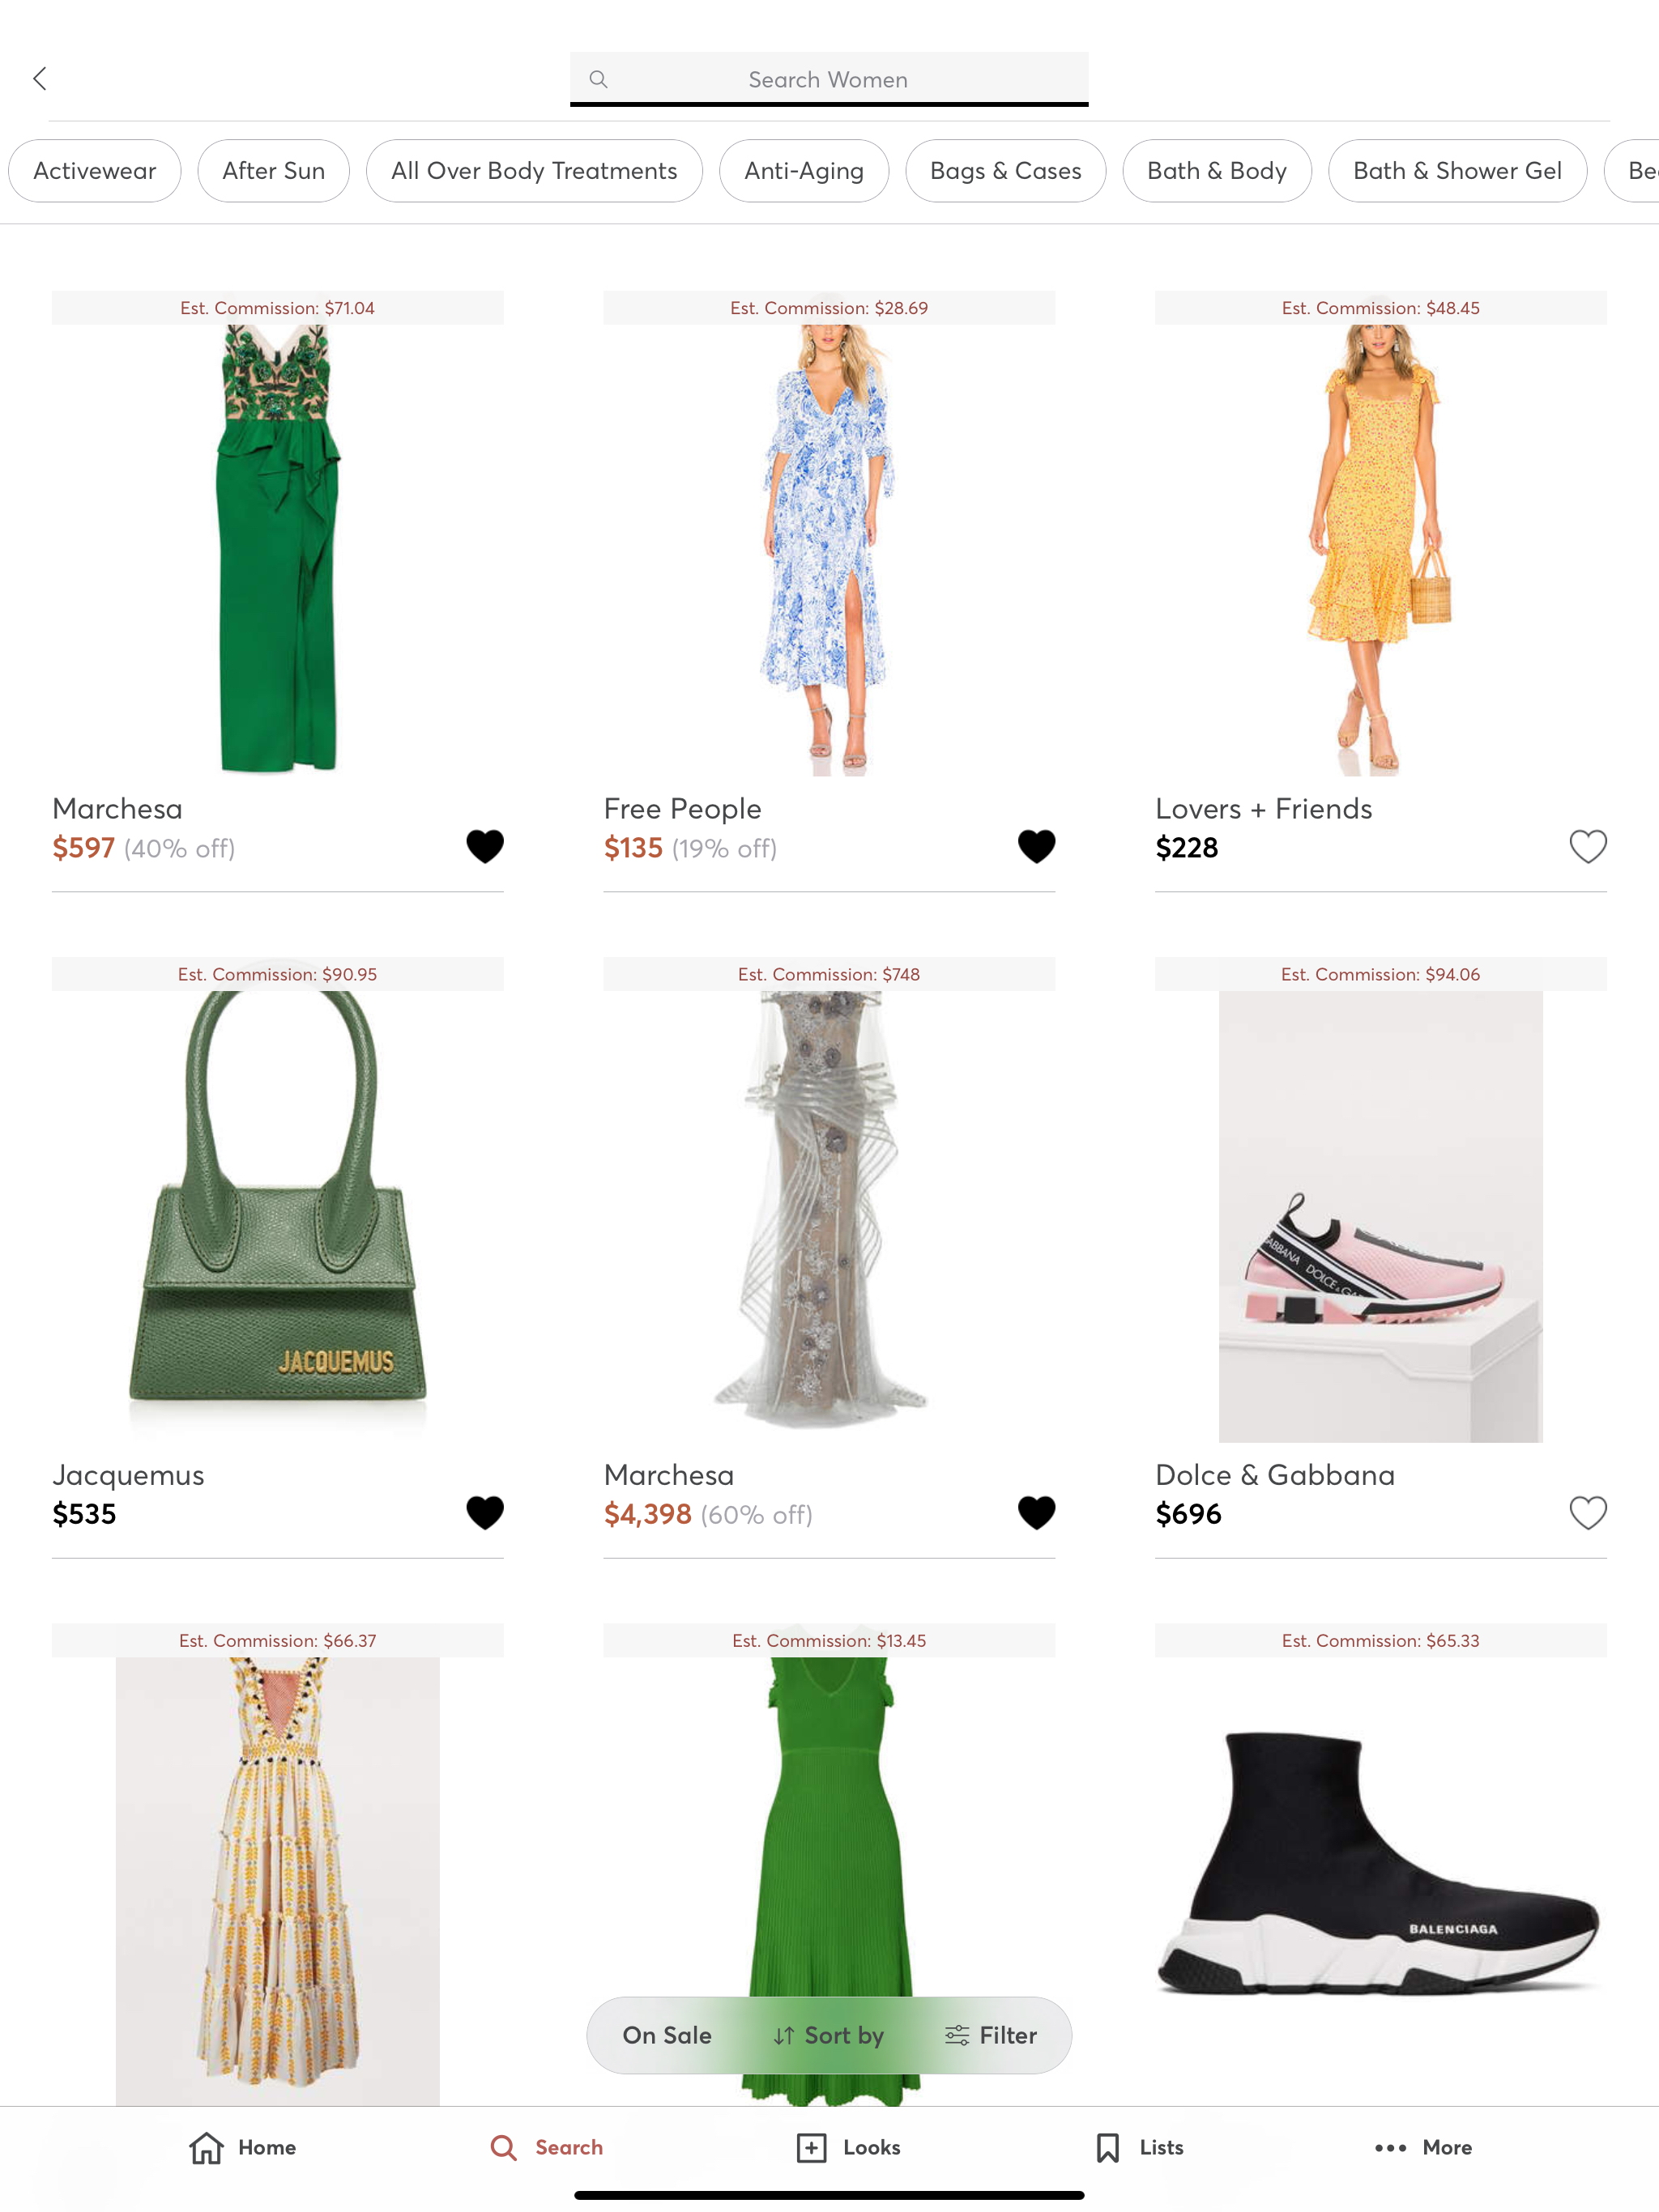
Task: Open the Home tab icon
Action: [207, 2147]
